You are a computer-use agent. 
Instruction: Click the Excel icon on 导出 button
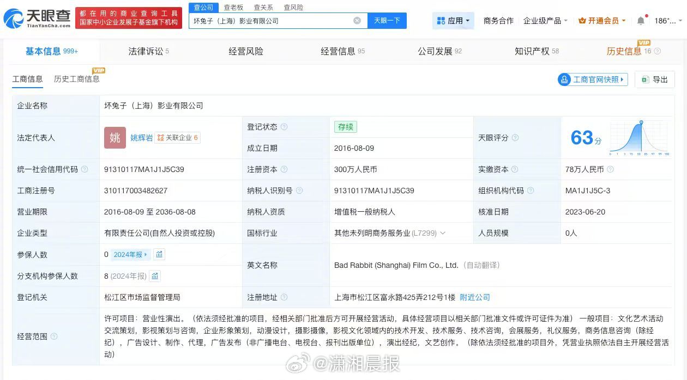[645, 79]
